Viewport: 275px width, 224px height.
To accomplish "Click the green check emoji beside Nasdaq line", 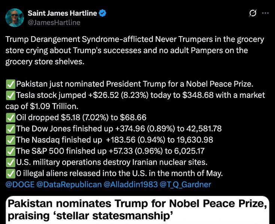I will point(10,140).
